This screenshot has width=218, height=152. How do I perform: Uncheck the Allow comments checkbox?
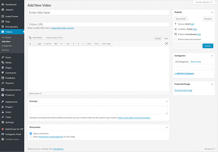pyautogui.click(x=31, y=134)
